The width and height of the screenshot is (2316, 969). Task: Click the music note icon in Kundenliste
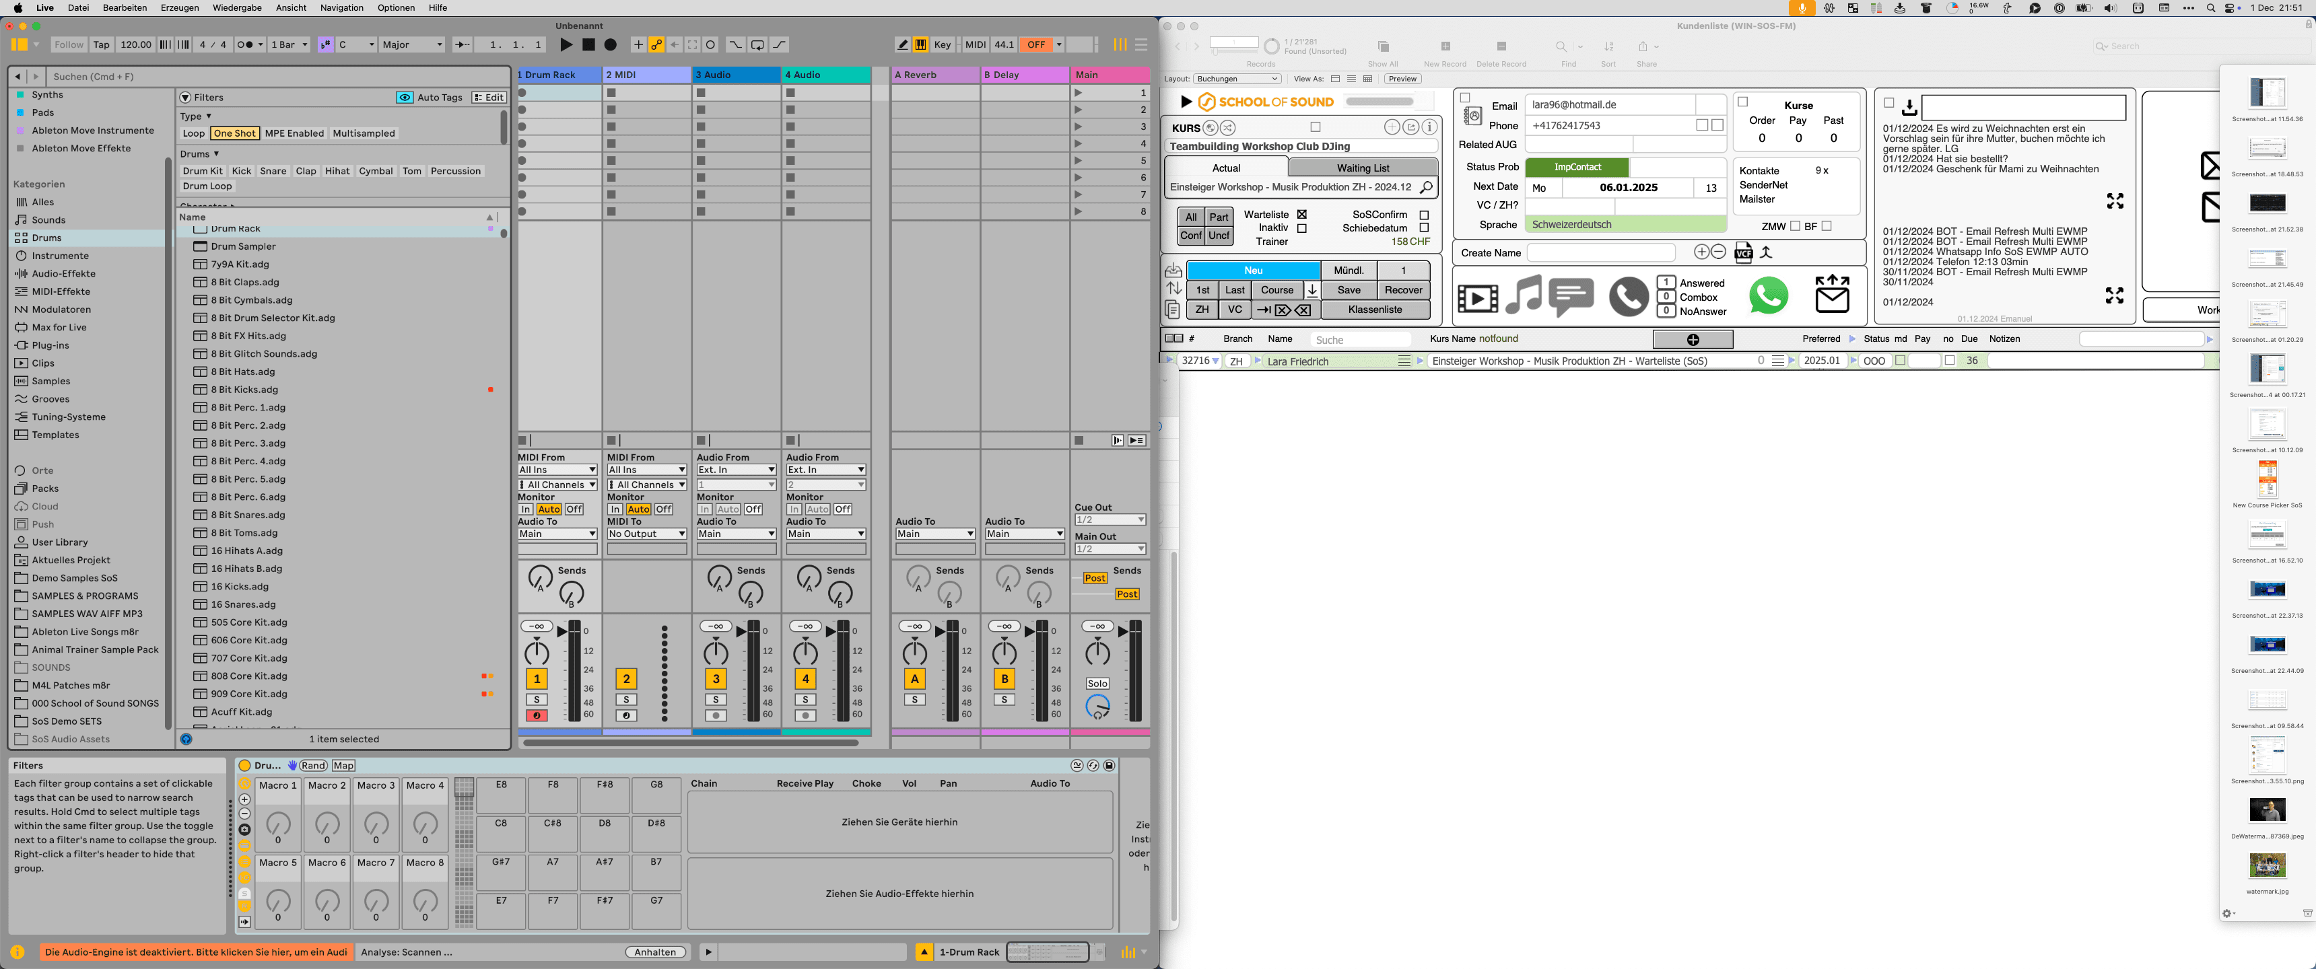pyautogui.click(x=1523, y=295)
